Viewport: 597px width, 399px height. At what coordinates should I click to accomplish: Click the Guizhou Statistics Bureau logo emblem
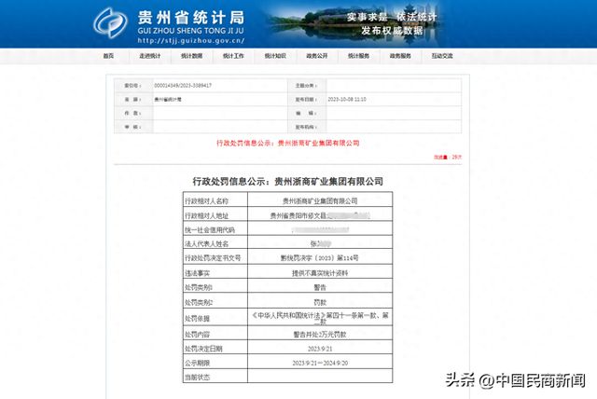coord(110,22)
